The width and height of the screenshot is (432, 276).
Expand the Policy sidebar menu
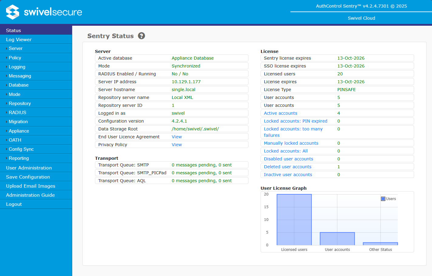click(x=15, y=57)
